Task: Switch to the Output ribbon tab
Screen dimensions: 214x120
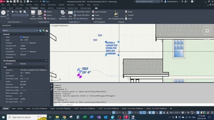Action: 42,8
